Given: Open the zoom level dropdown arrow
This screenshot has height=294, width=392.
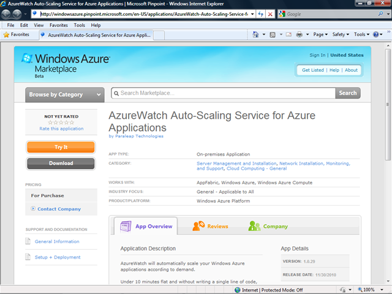Looking at the screenshot, I should pos(382,290).
